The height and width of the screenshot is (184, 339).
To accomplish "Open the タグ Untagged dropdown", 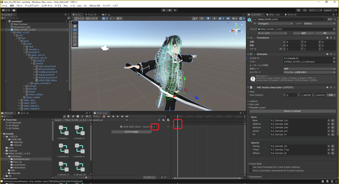I will pyautogui.click(x=275, y=24).
